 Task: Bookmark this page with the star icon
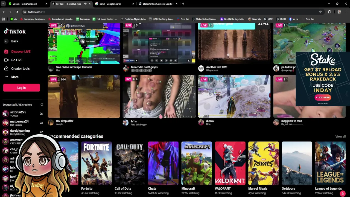click(x=320, y=12)
